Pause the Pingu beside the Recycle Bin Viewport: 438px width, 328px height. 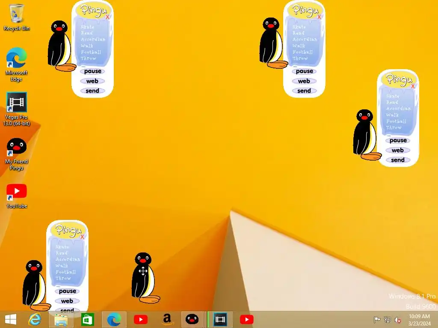(93, 71)
